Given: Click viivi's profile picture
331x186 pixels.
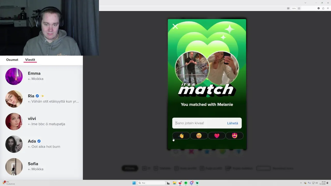Looking at the screenshot, I should 14,121.
